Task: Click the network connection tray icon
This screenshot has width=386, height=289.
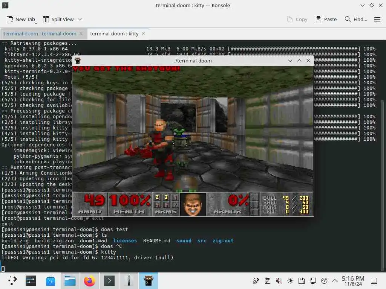Action: [x=313, y=281]
